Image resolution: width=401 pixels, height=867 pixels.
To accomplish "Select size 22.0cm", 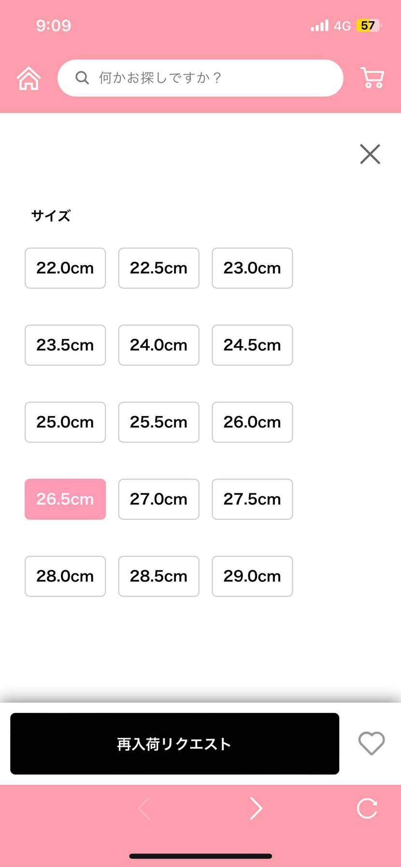I will [65, 268].
